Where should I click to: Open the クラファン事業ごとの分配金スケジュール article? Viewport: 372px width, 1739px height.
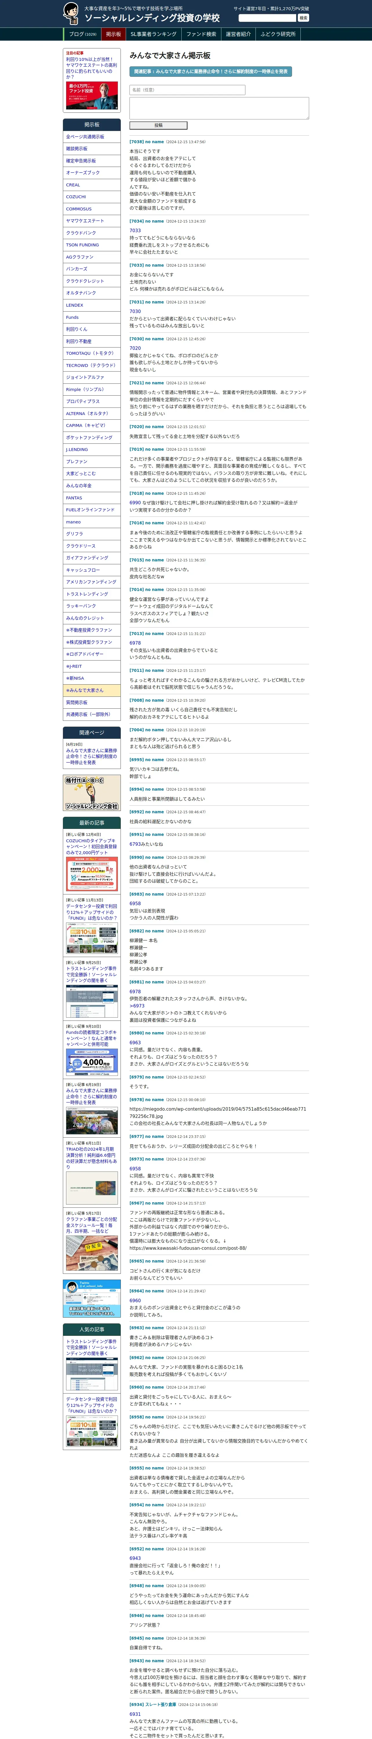92,1225
